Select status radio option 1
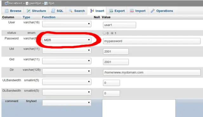This screenshot has width=203, height=117. click(x=112, y=33)
